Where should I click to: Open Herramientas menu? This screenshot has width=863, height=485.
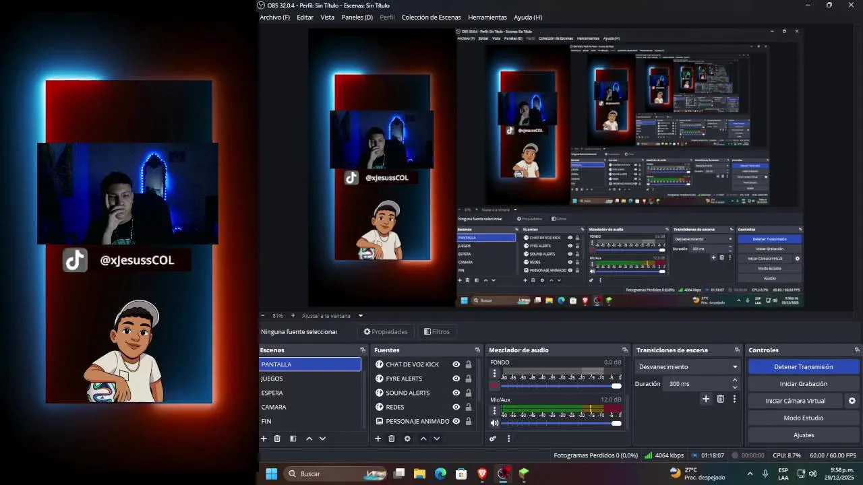point(487,18)
